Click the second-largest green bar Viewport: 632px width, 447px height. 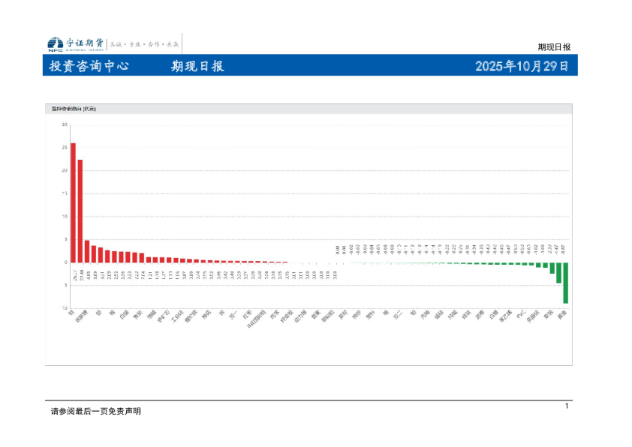[x=558, y=272]
